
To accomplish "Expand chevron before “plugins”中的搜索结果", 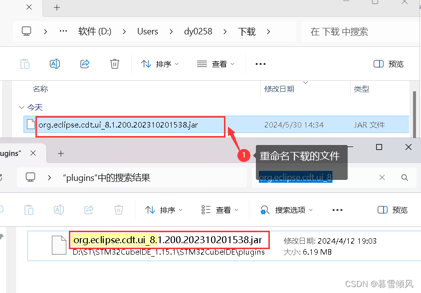I will [x=49, y=177].
